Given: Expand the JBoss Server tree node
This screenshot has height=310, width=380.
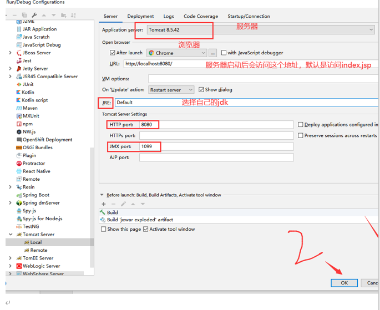Looking at the screenshot, I should (10, 53).
